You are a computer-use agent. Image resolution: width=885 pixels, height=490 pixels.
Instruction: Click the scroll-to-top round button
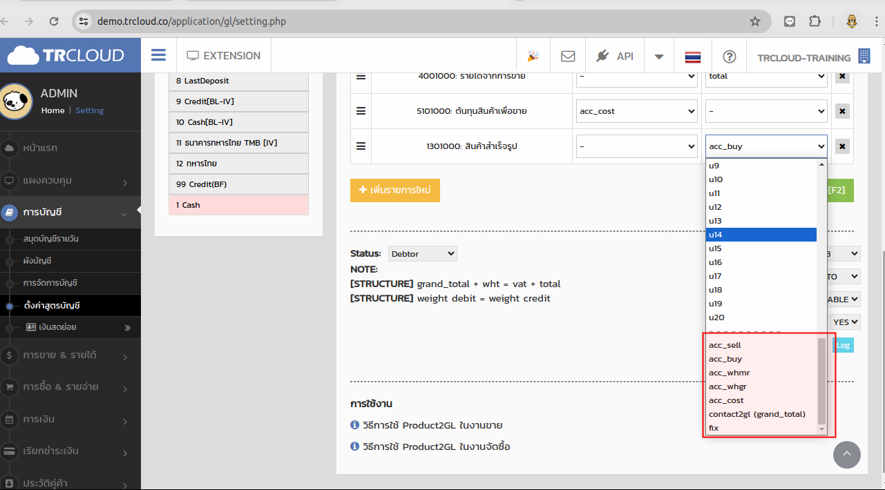pyautogui.click(x=847, y=455)
